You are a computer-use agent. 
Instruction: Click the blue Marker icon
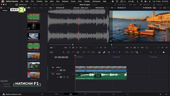119,52
